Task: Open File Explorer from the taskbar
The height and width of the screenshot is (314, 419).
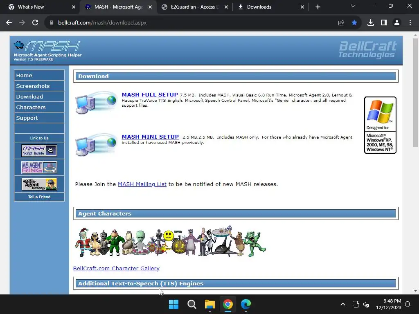Action: click(x=210, y=304)
